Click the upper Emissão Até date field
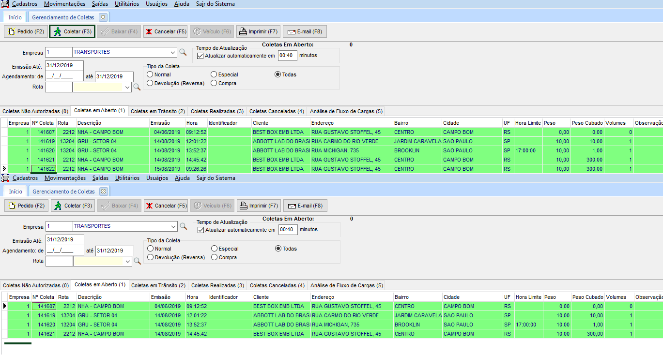The width and height of the screenshot is (663, 355). [x=64, y=66]
